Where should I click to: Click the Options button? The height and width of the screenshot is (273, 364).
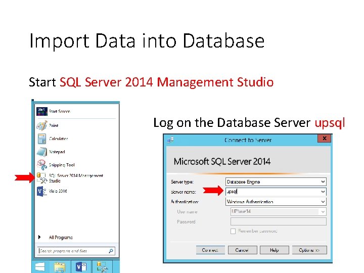309,250
